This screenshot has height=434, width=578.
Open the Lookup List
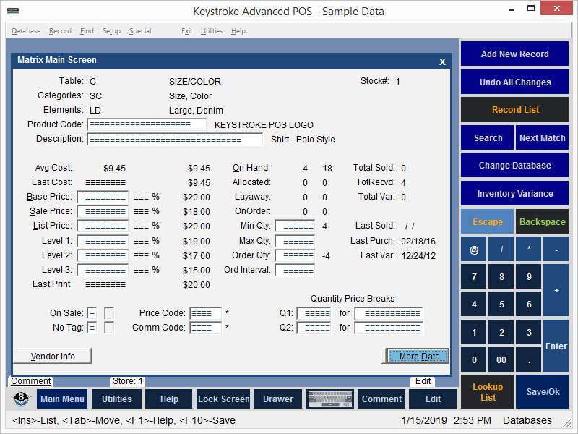tap(488, 392)
